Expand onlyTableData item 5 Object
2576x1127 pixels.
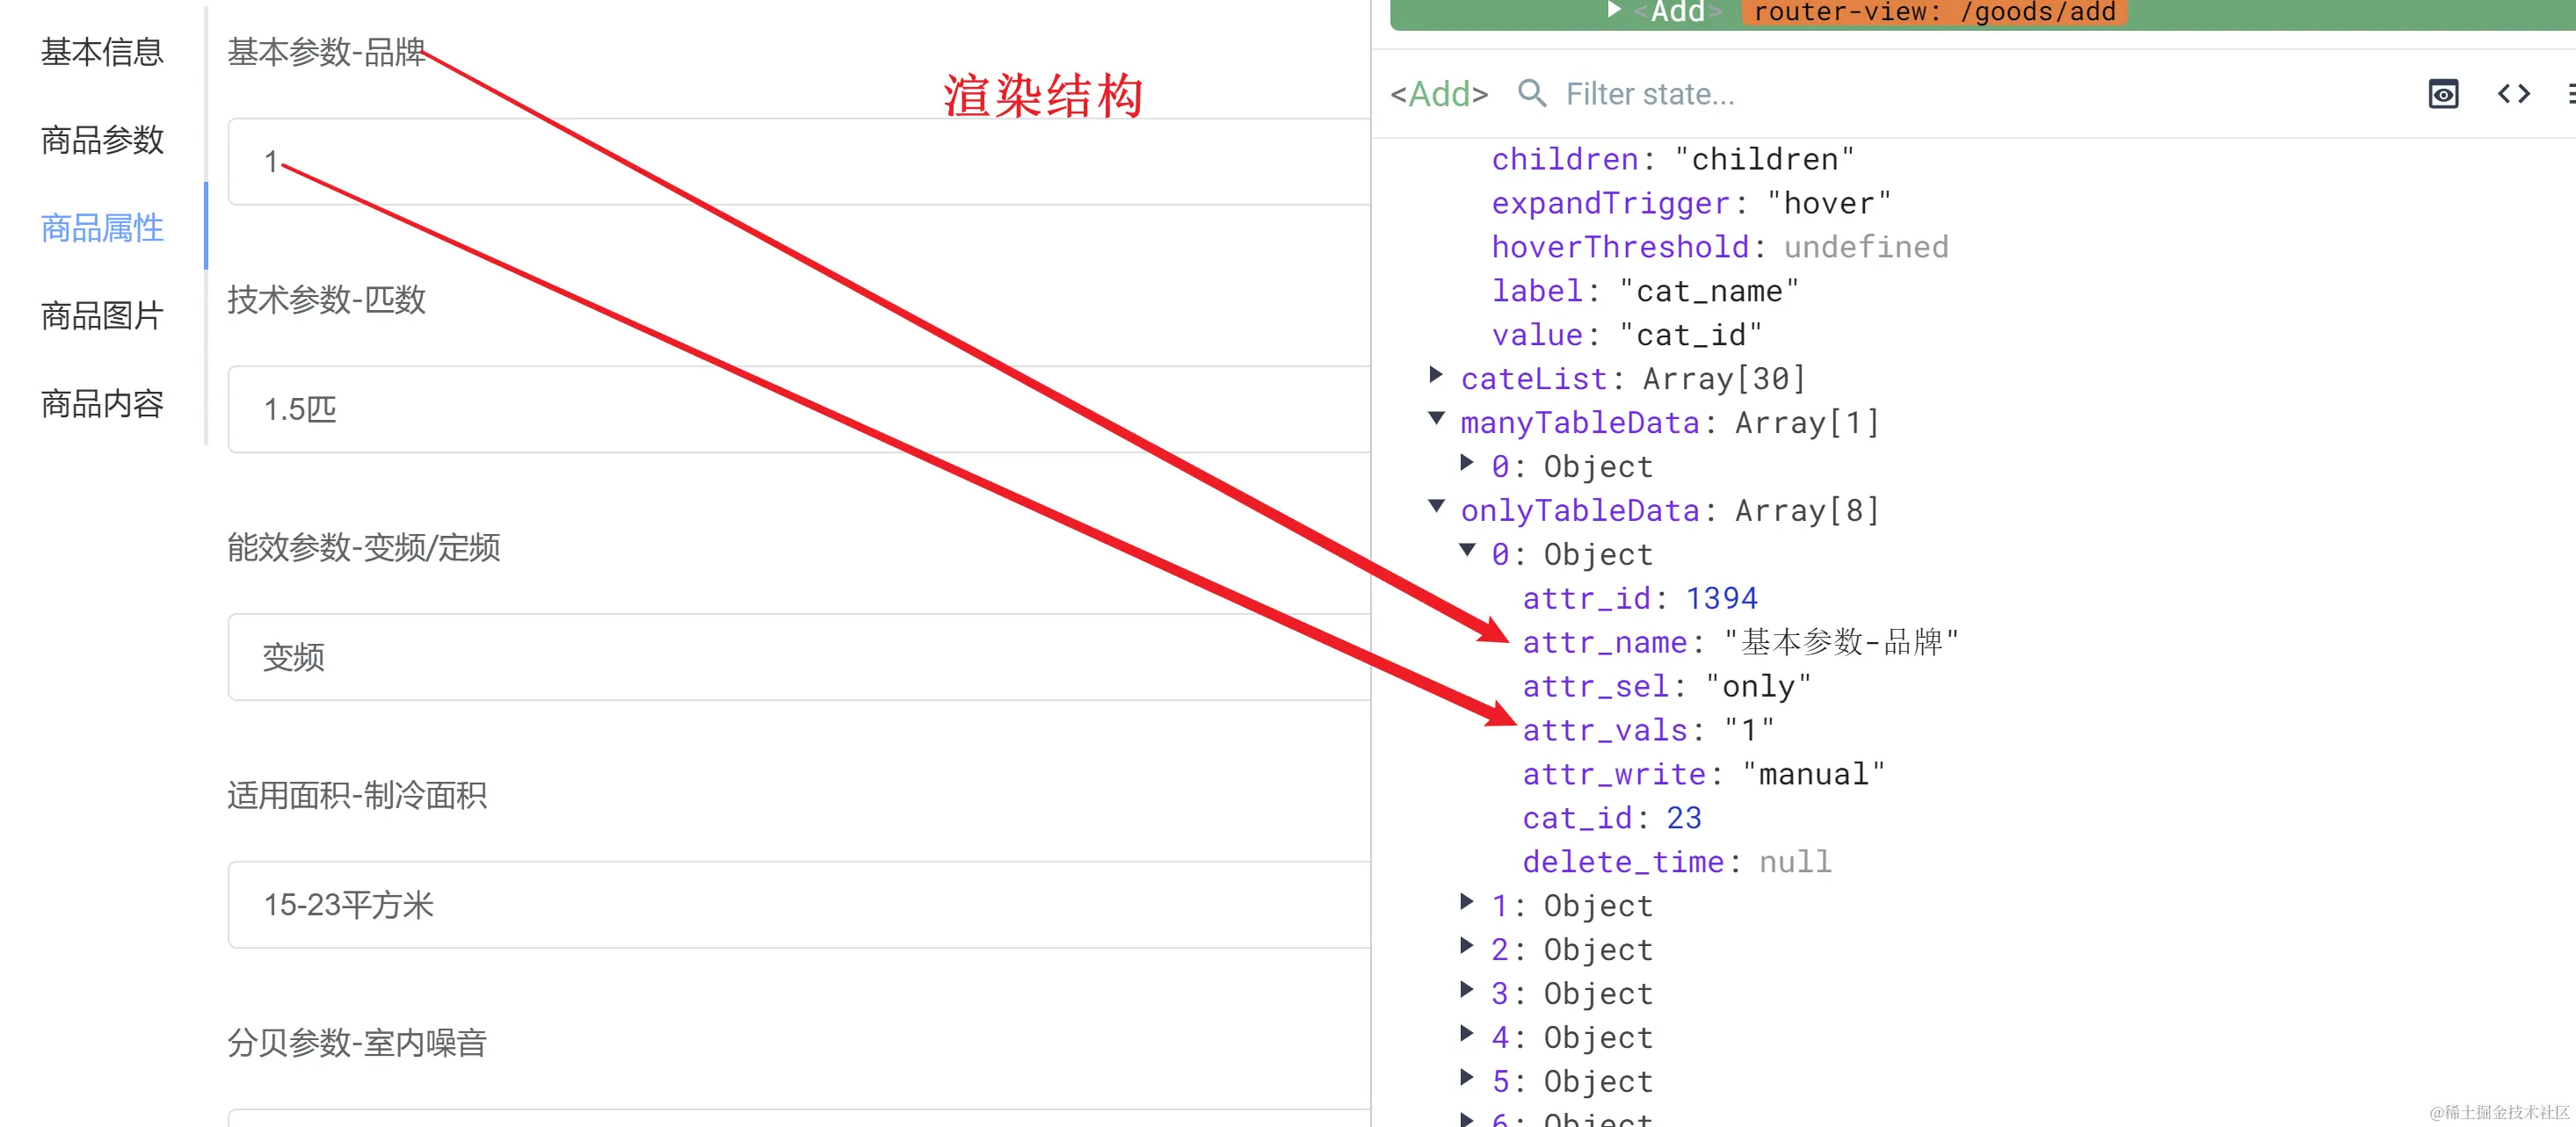tap(1467, 1078)
